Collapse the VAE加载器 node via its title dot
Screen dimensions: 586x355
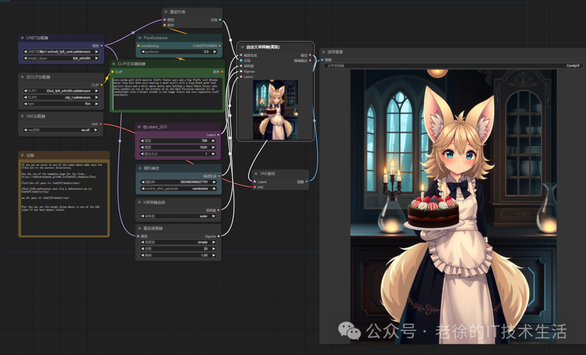(22, 116)
